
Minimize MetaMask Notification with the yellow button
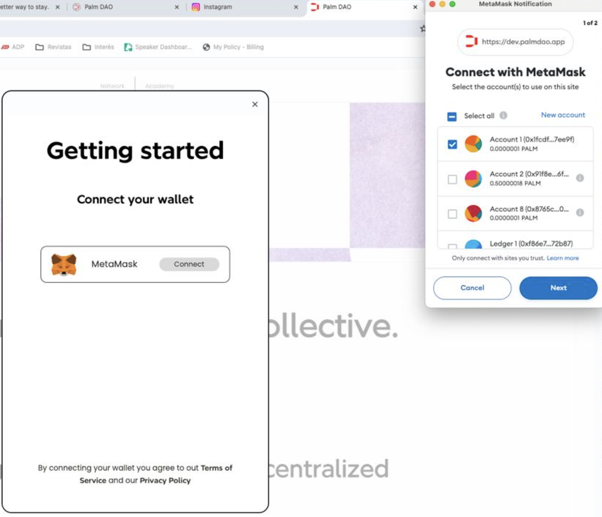[442, 4]
